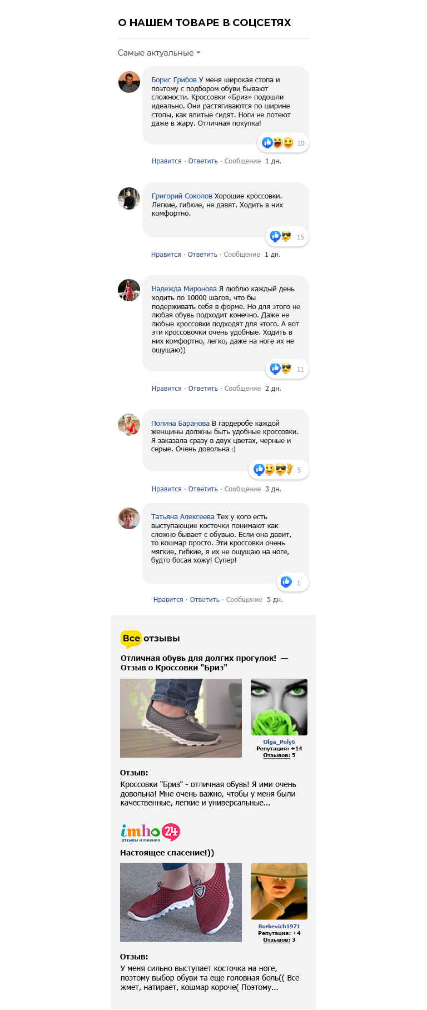Click 'Отзывов: 3' under Burkevich1971
The width and height of the screenshot is (427, 1010).
tap(279, 939)
